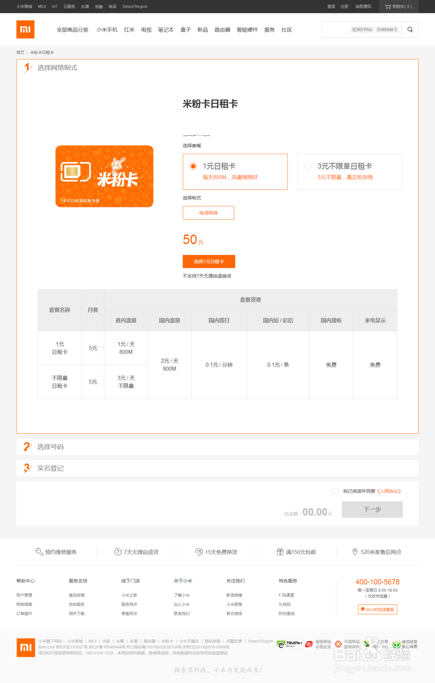Open the 电视 nav menu
435x683 pixels.
[146, 30]
